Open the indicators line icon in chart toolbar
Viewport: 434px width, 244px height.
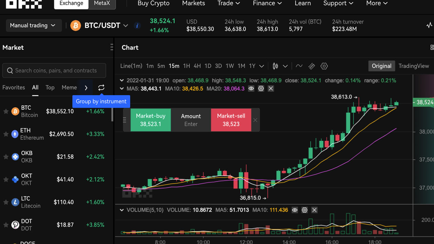point(299,66)
